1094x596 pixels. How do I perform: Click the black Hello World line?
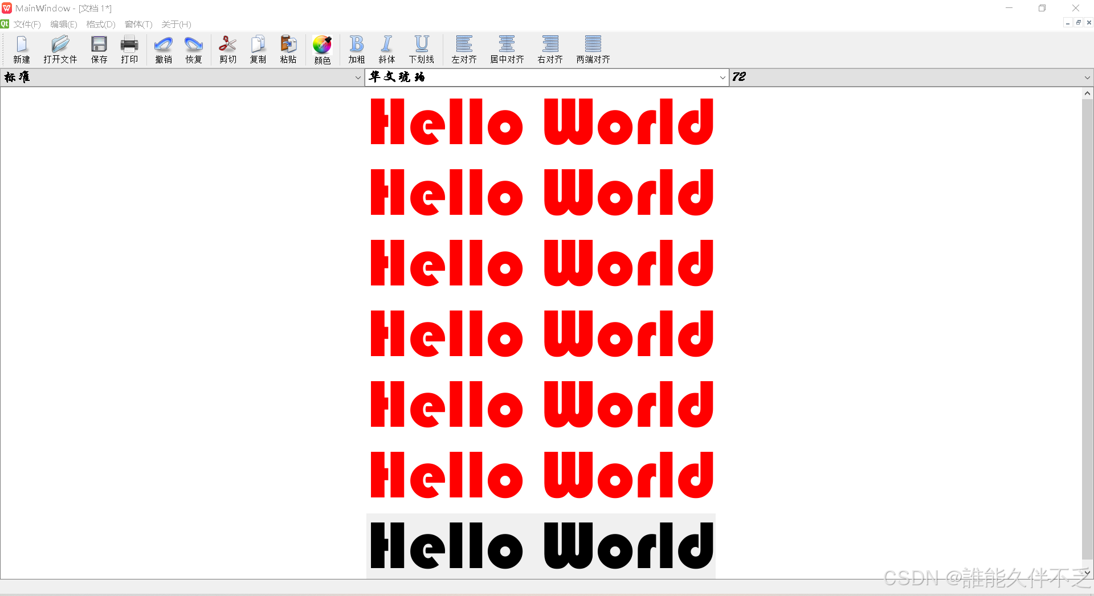[541, 546]
